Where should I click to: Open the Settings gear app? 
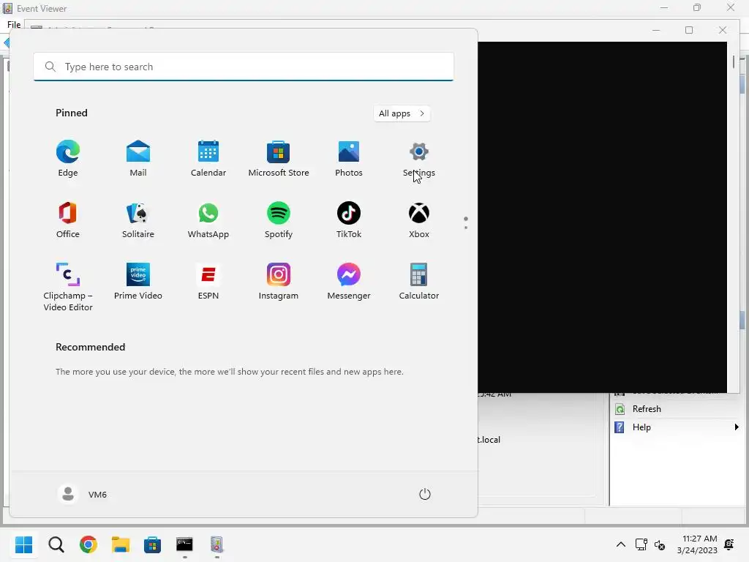[419, 159]
